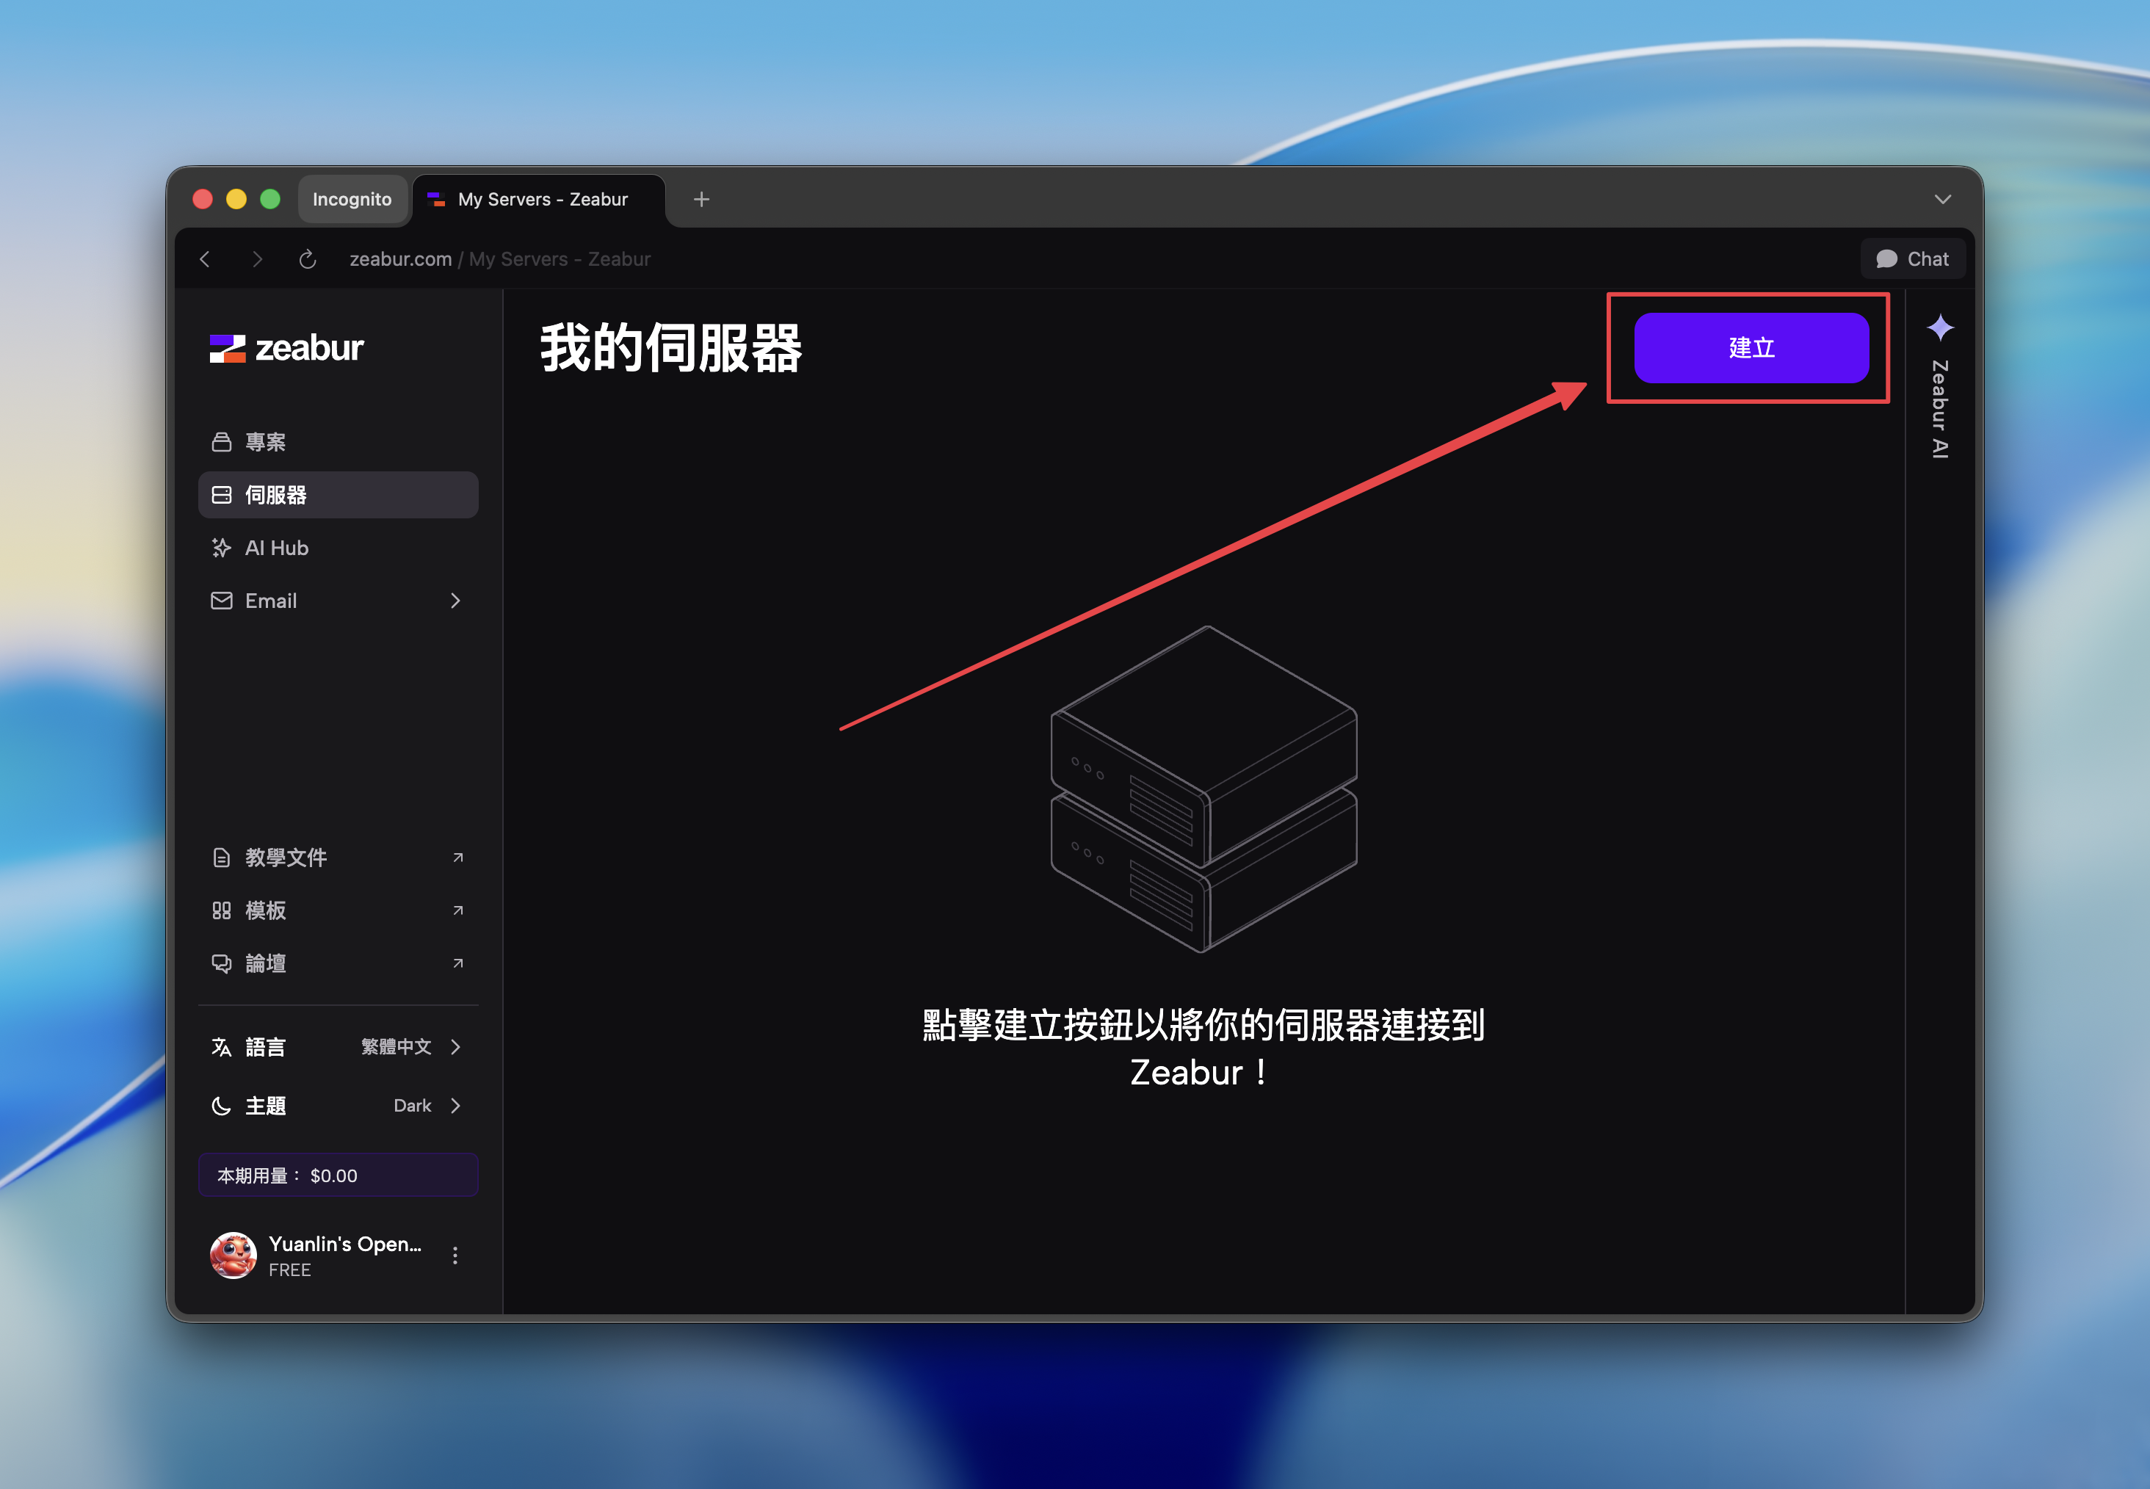Open the 專案 projects page
The image size is (2150, 1489).
click(265, 441)
